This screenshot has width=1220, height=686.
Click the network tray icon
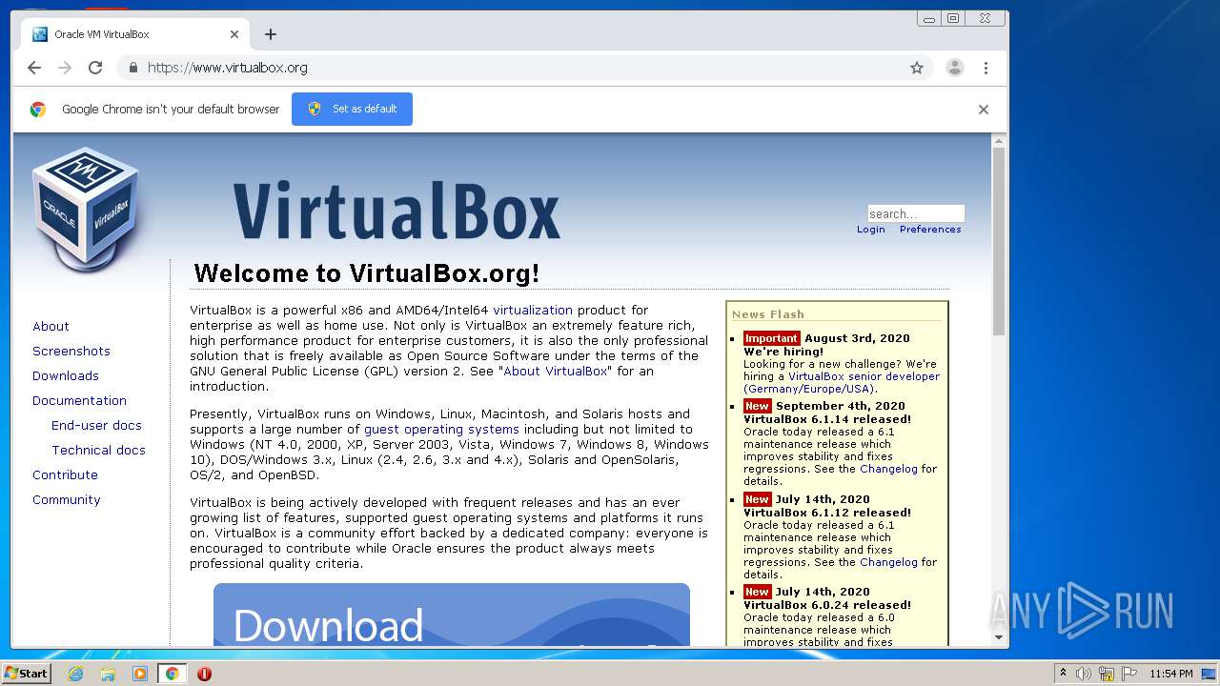pos(1106,674)
